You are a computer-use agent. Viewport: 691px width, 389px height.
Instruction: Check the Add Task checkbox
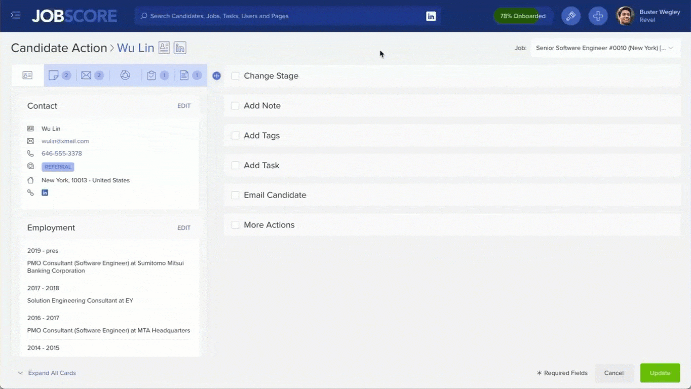[x=235, y=165]
